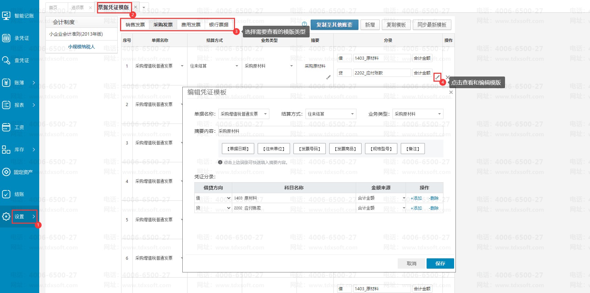Close the 编辑凭证模板 dialog

[x=451, y=92]
